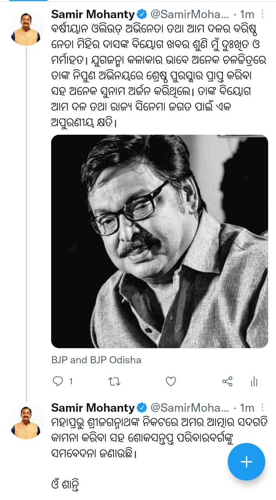Open more options menu on first tweet
The image size is (276, 500).
click(x=262, y=14)
